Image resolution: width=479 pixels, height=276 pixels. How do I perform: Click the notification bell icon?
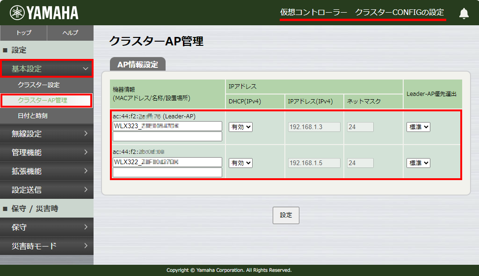click(464, 13)
